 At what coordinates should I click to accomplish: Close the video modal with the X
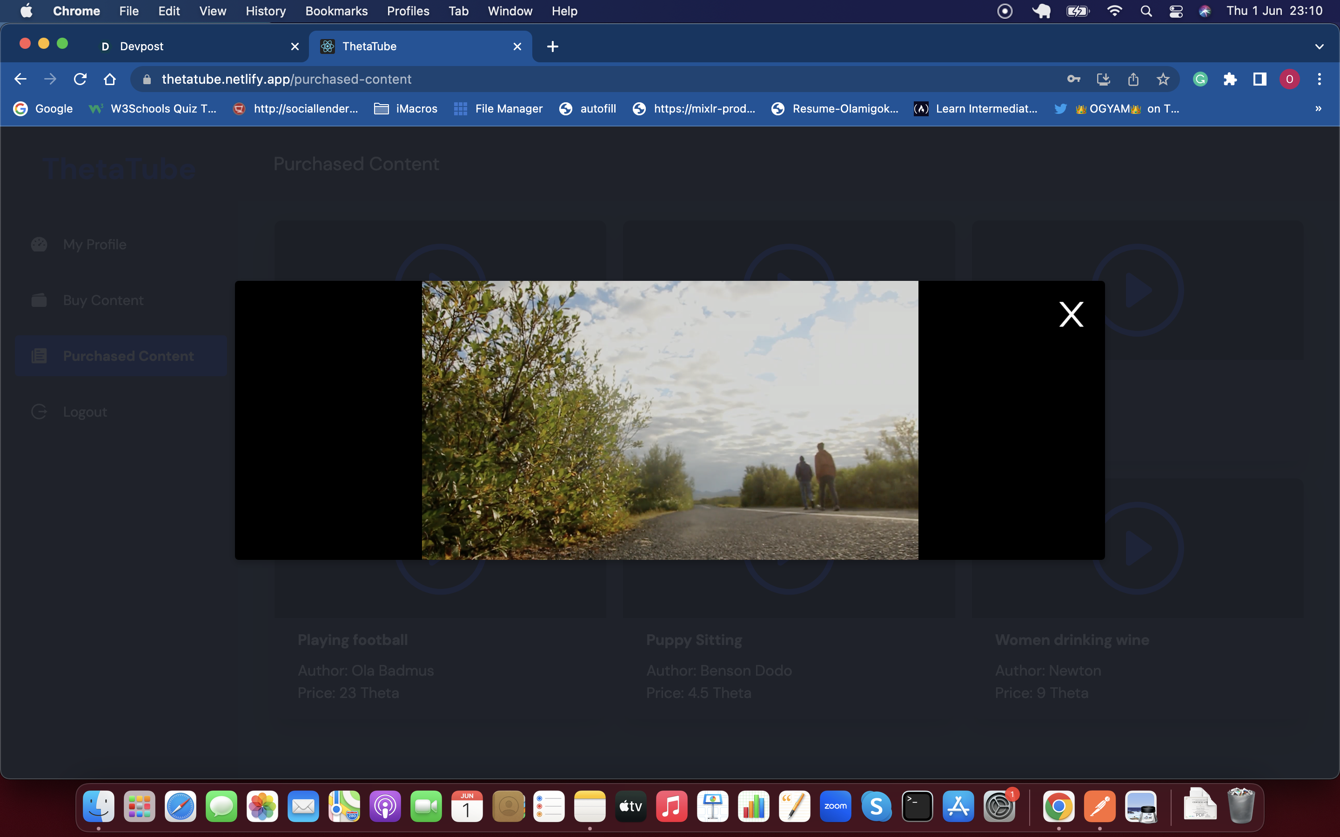tap(1071, 314)
